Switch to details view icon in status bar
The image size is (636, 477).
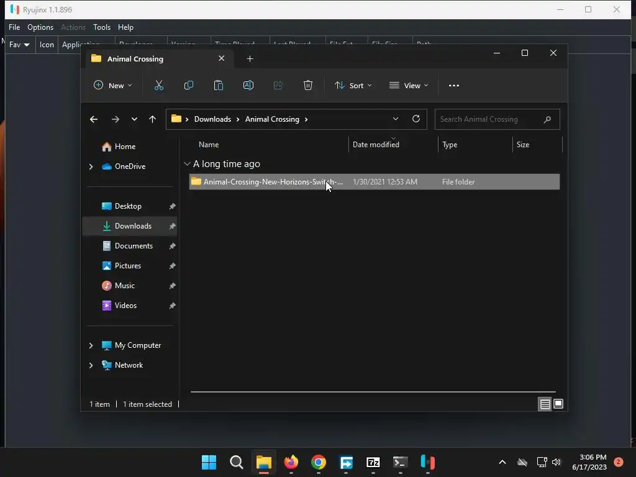[545, 404]
